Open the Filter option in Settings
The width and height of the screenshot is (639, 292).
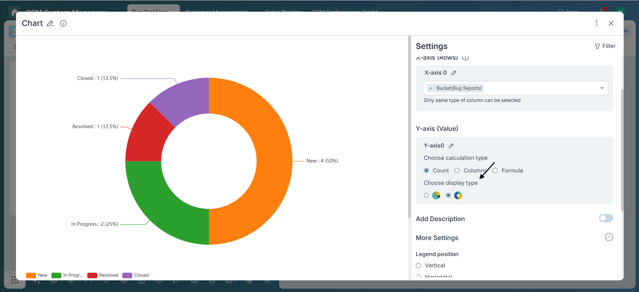605,46
